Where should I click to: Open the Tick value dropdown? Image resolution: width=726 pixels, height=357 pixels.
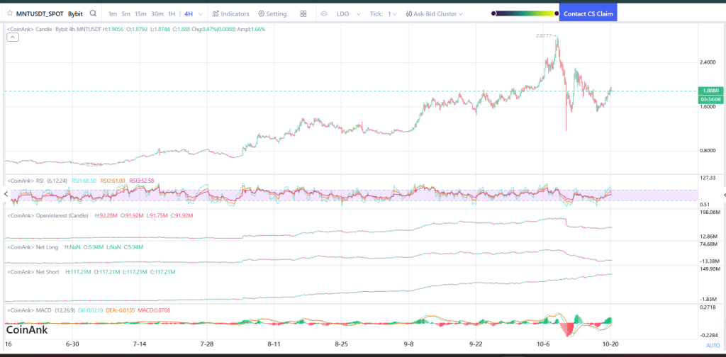391,13
